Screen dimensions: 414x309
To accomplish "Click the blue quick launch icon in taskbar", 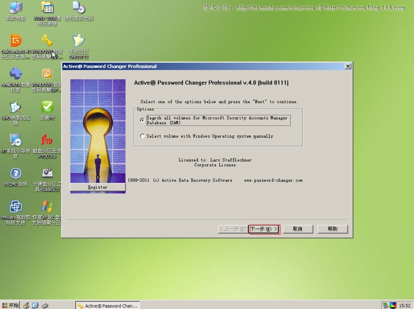I will click(35, 305).
